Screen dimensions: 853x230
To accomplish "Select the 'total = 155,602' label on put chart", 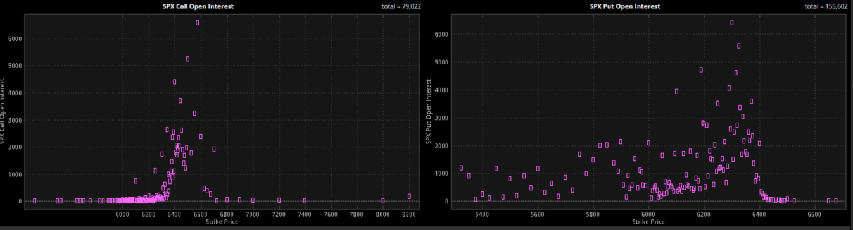I will tap(826, 6).
